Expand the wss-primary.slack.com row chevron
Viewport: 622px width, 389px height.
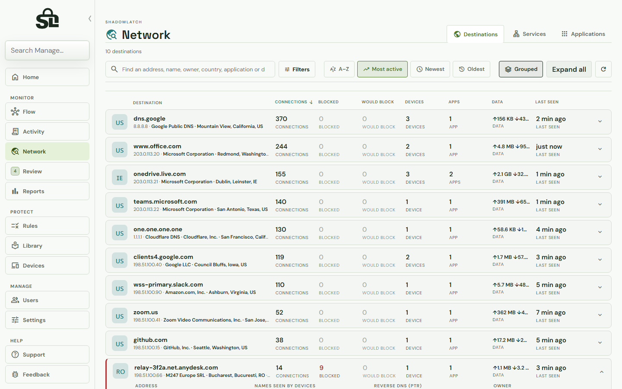click(600, 287)
